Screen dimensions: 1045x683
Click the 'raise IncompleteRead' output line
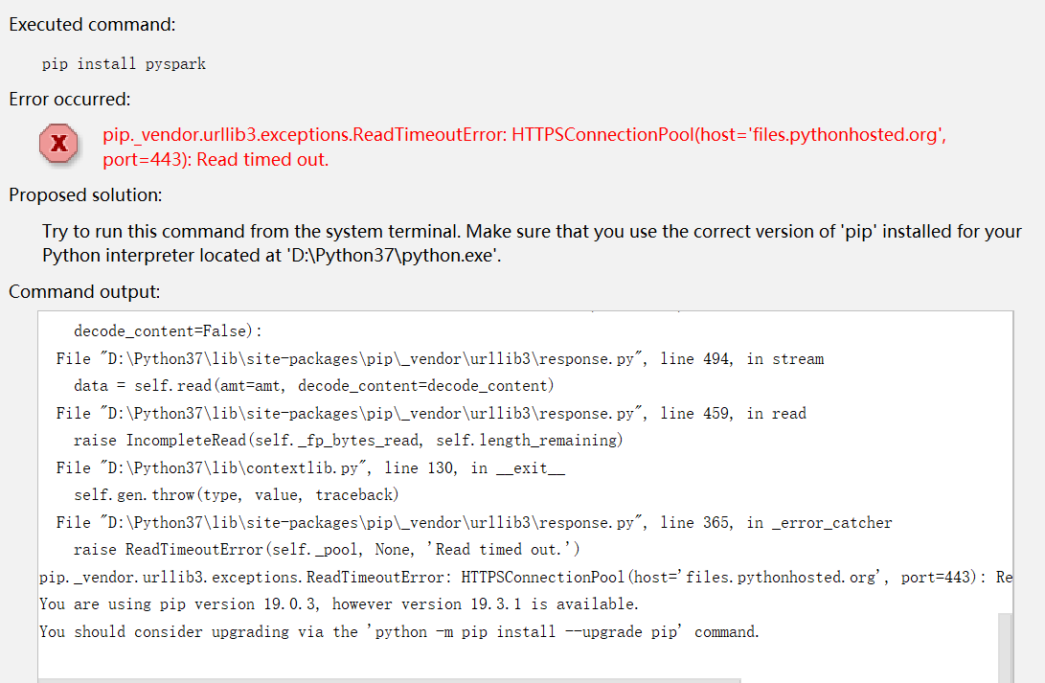[348, 441]
